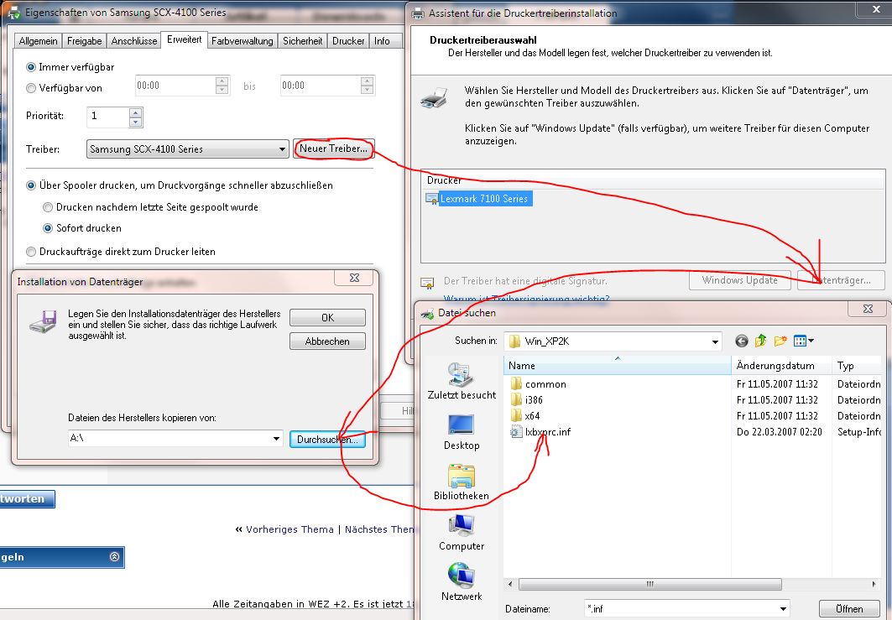Click the Windows Update button
Image resolution: width=892 pixels, height=620 pixels.
(739, 280)
